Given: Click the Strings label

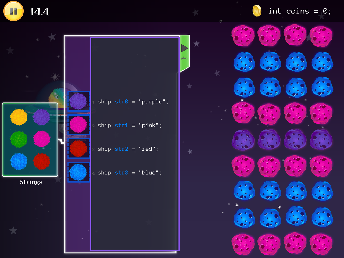Looking at the screenshot, I should click(31, 182).
